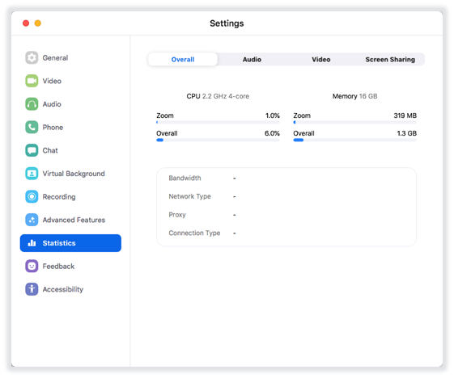Click the Overall memory usage bar
The width and height of the screenshot is (454, 378).
click(x=355, y=141)
